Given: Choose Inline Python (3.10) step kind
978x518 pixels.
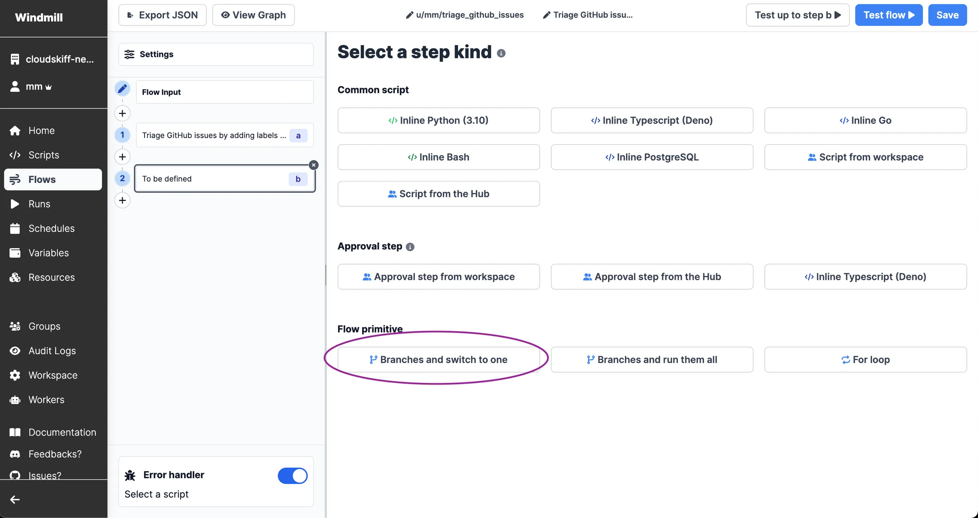Looking at the screenshot, I should (x=439, y=120).
